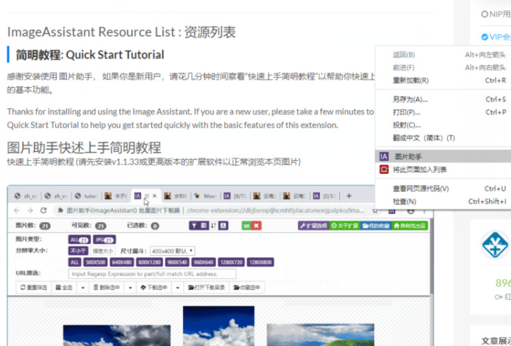511x346 pixels.
Task: Click the URL regexp filter input field
Action: 152,274
